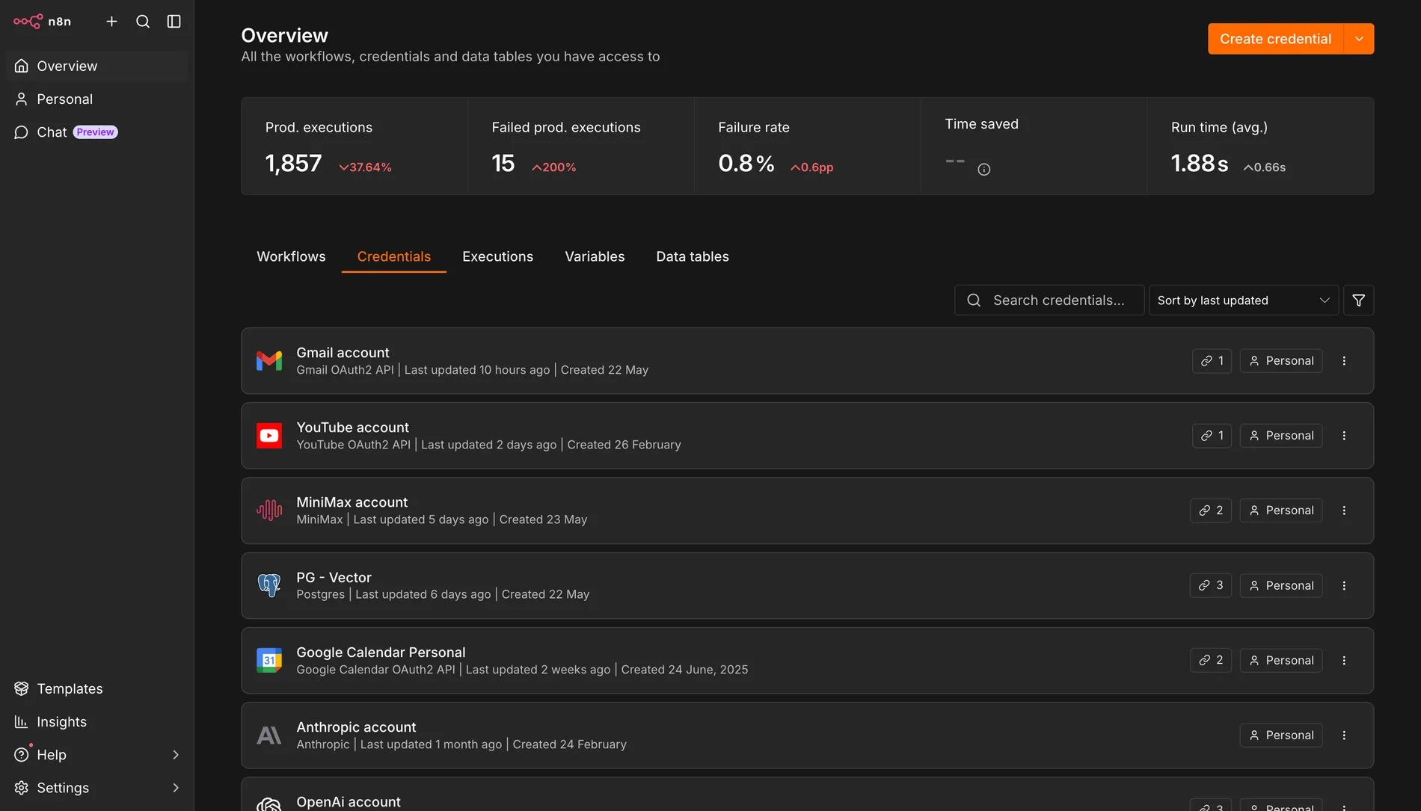Open search via the magnifier icon in sidebar

pos(143,22)
